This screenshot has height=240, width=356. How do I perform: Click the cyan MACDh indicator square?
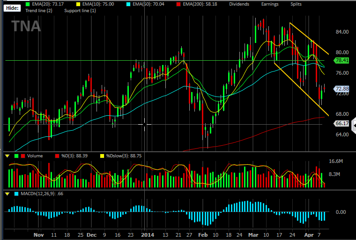[x=16, y=194]
